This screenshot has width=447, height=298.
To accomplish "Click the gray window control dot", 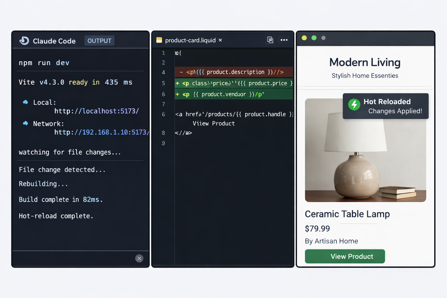I will click(x=323, y=38).
